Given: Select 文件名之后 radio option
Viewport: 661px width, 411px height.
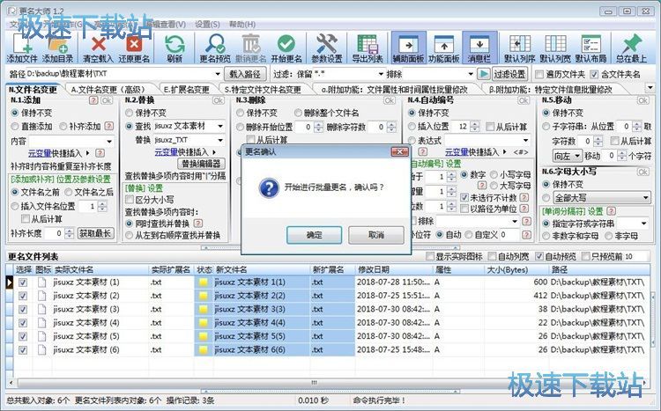Looking at the screenshot, I should tap(69, 193).
